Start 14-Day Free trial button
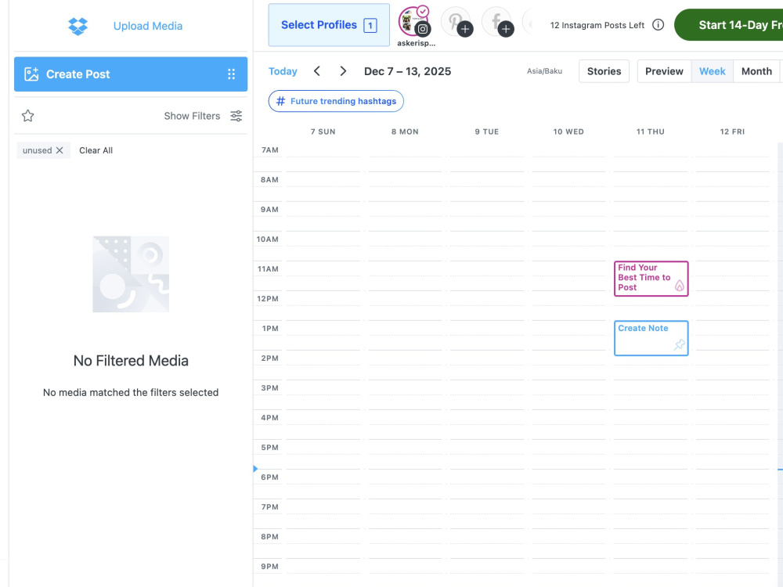Image resolution: width=783 pixels, height=587 pixels. pyautogui.click(x=729, y=25)
